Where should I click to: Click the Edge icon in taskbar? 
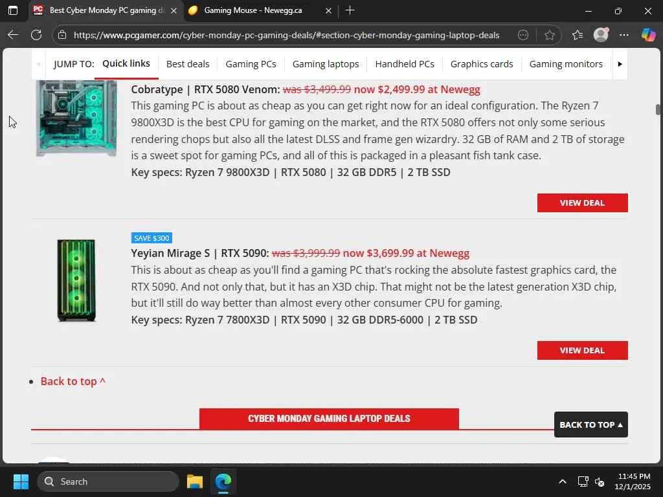[x=223, y=481]
